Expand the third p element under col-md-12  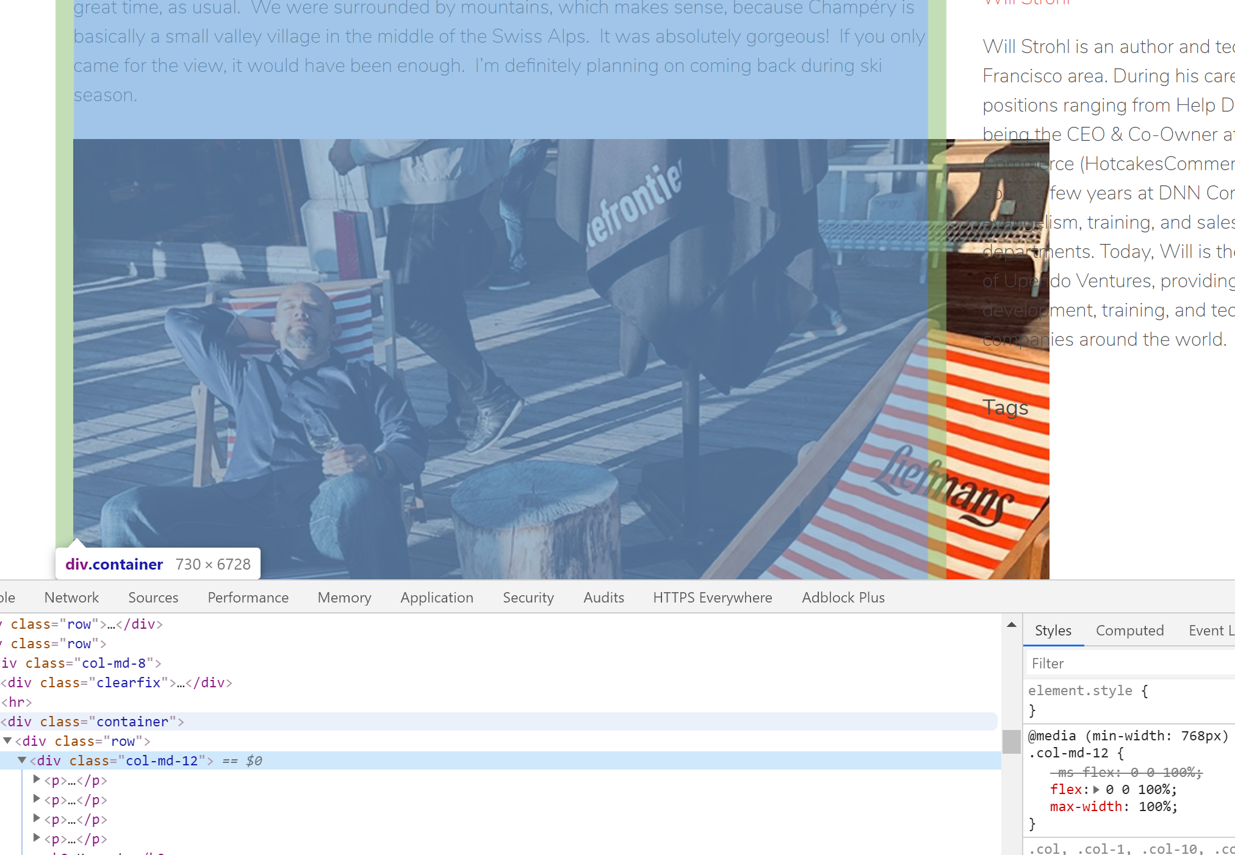[x=37, y=818]
